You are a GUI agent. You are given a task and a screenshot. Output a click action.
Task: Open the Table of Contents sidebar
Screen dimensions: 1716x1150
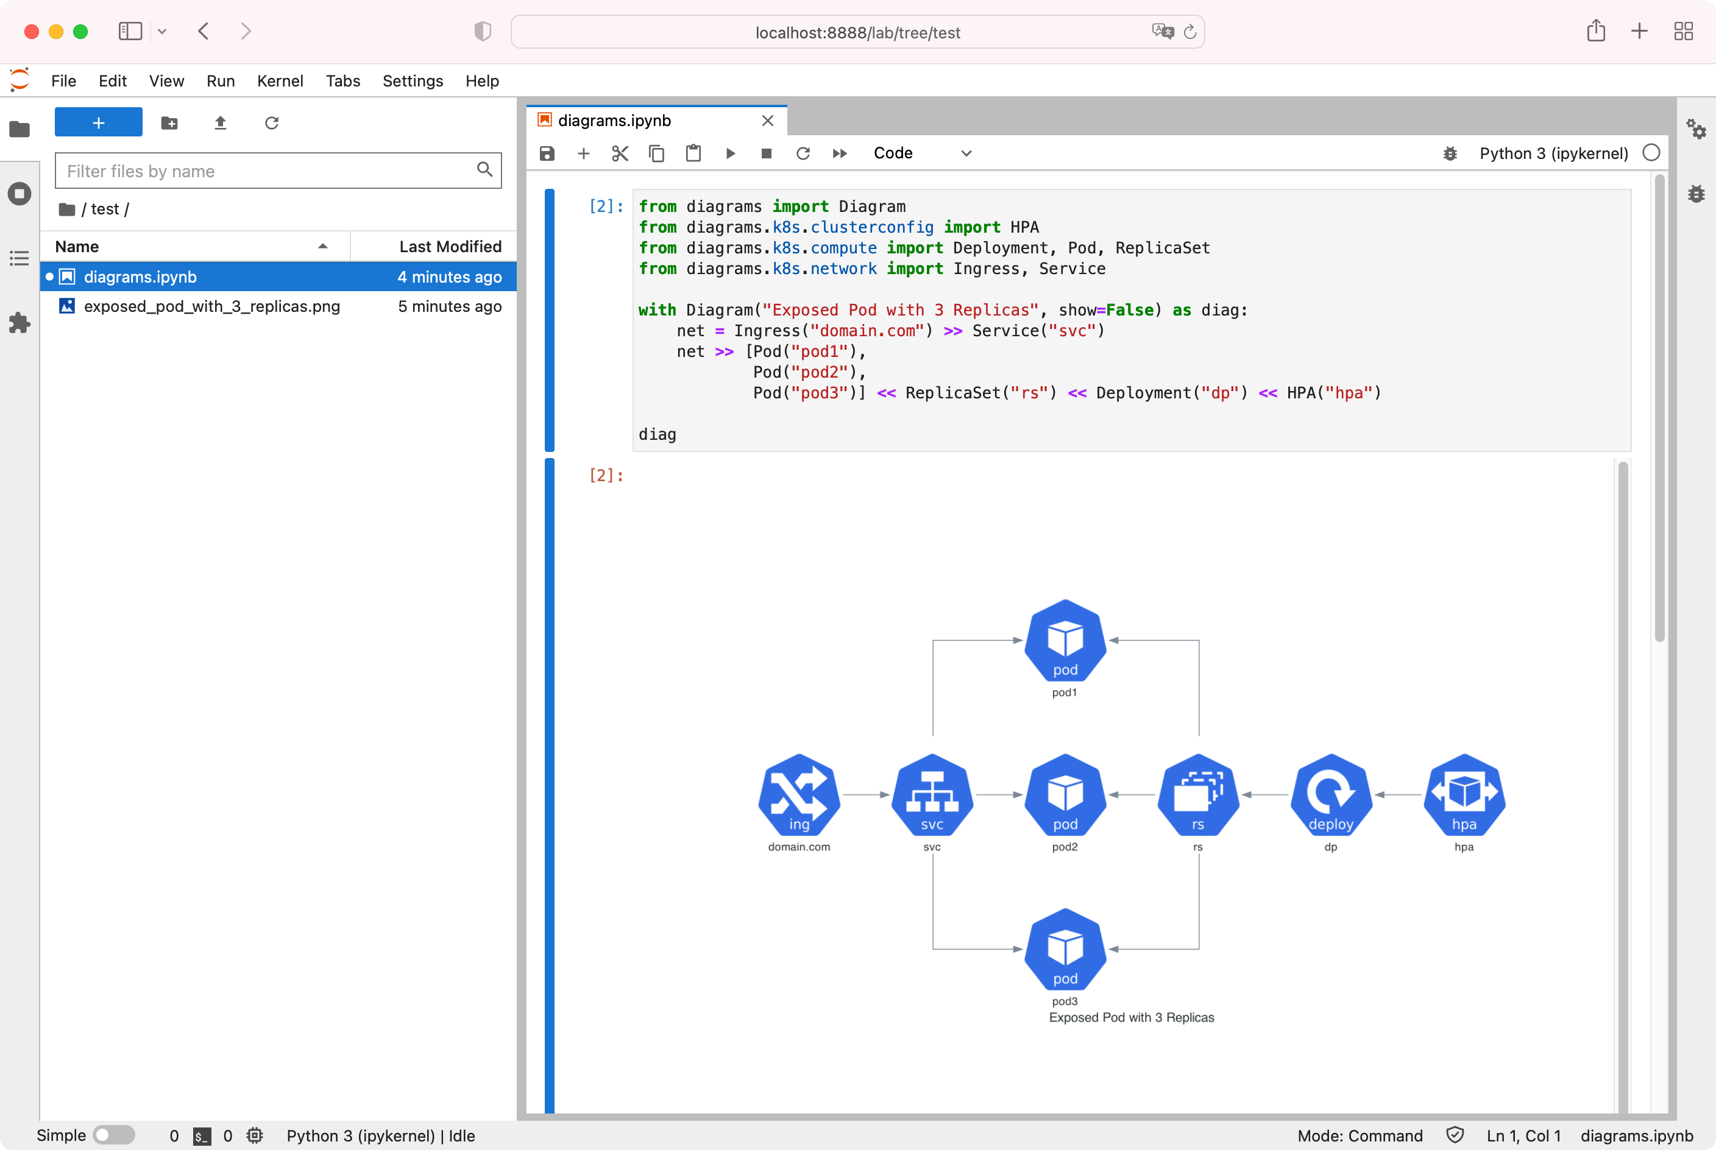coord(20,258)
